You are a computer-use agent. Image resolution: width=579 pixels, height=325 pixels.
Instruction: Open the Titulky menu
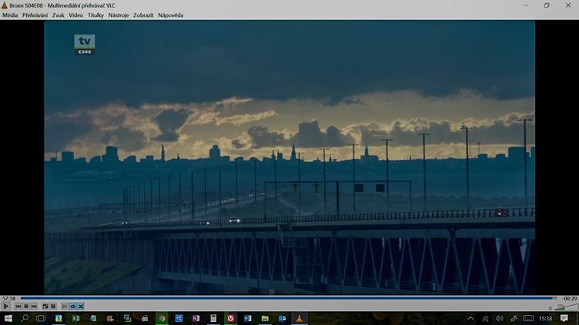coord(95,15)
